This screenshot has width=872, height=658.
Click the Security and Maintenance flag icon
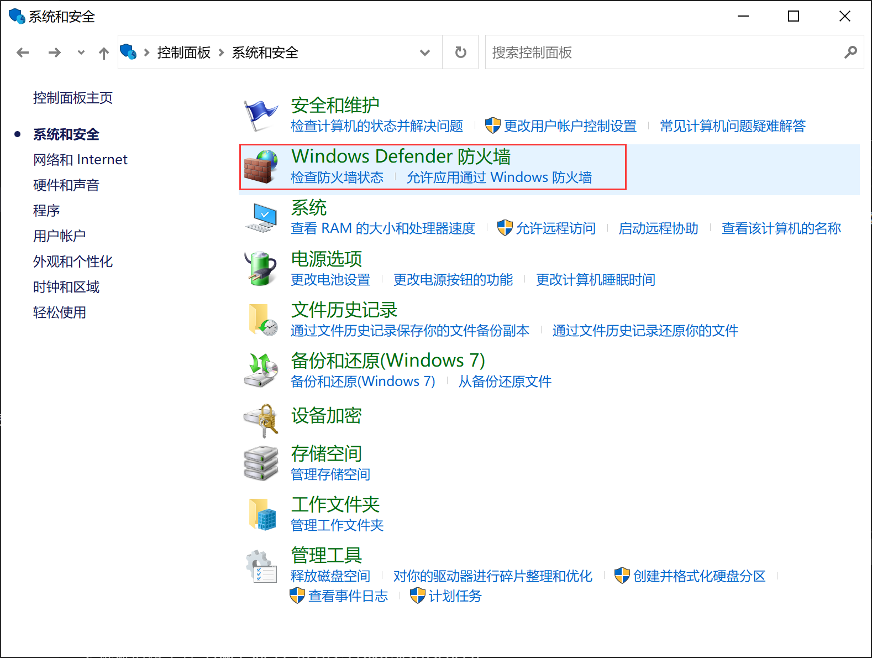coord(261,115)
